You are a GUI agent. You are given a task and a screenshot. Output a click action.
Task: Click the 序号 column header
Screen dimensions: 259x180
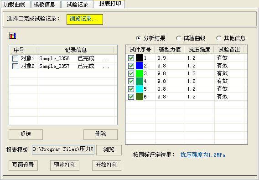(23, 50)
